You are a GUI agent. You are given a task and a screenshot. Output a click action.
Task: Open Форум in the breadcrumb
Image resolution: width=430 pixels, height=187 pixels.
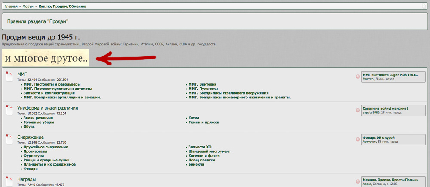tap(28, 6)
